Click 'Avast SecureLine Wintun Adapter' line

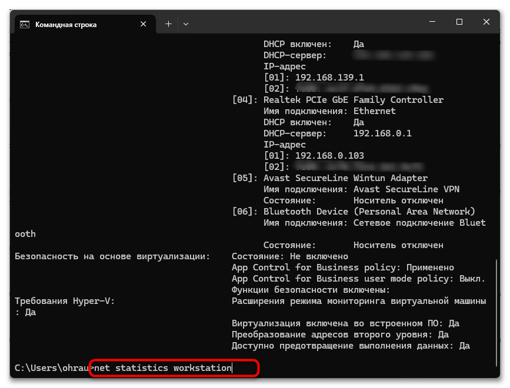pyautogui.click(x=345, y=178)
